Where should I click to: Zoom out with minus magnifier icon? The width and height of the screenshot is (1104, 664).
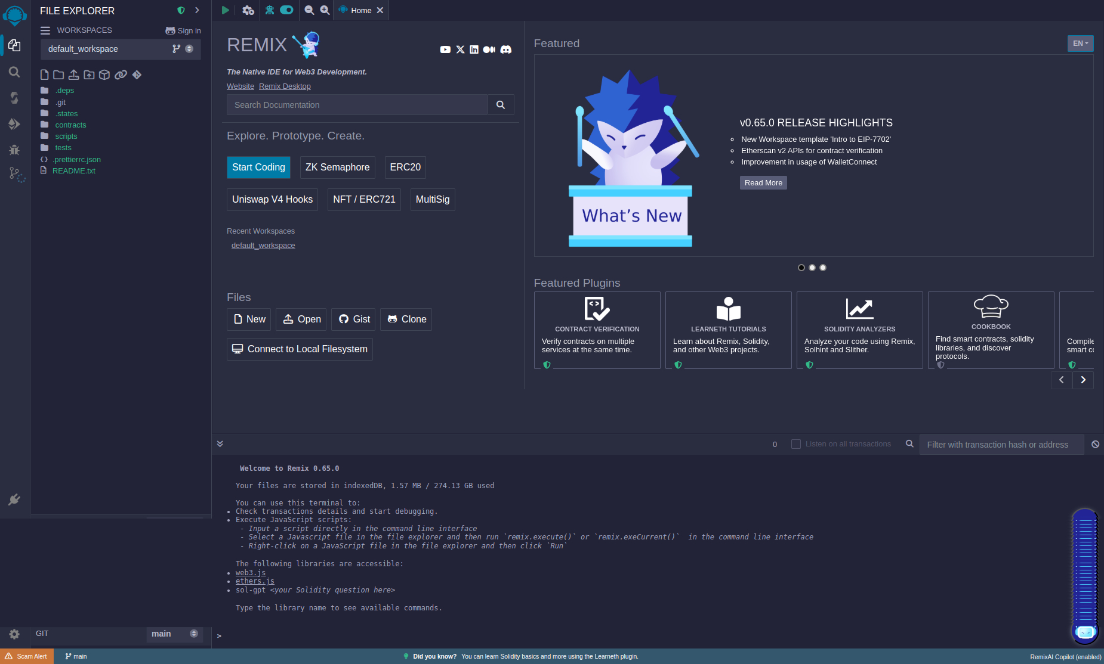(309, 10)
